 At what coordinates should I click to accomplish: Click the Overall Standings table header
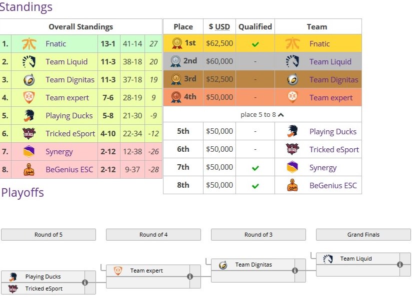[80, 26]
